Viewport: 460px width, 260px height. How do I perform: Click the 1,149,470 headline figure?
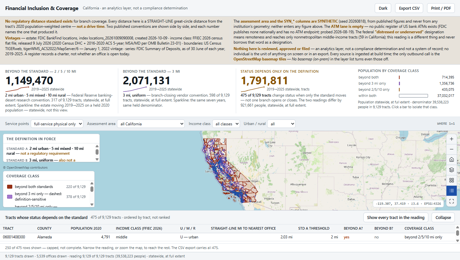(x=29, y=80)
